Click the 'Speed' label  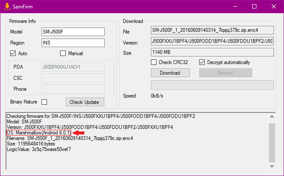[x=129, y=96]
